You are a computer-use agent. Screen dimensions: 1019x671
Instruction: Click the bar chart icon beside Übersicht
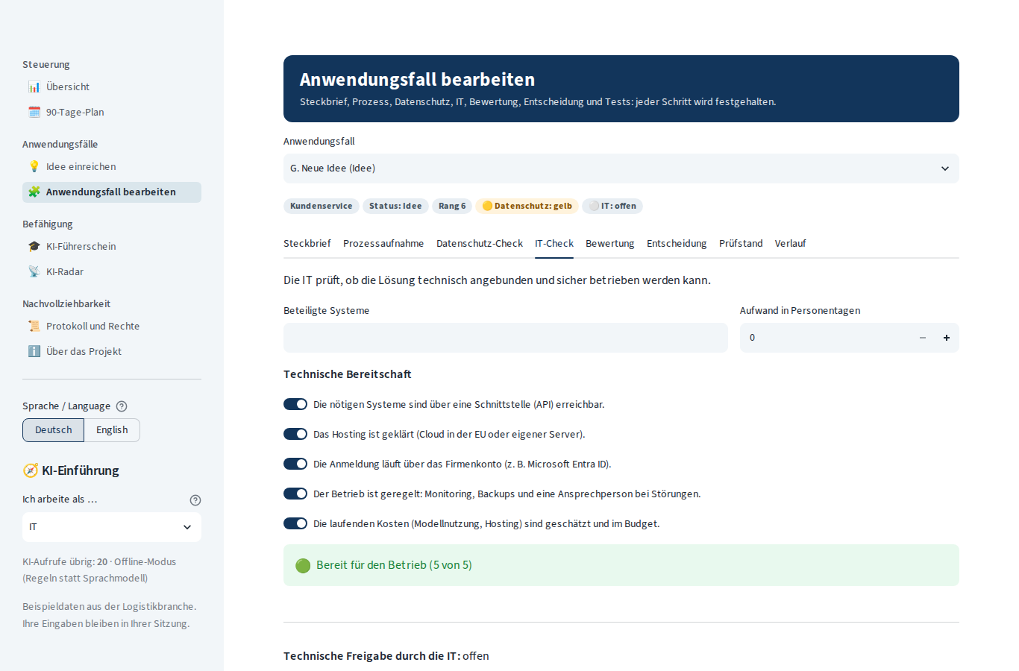(x=34, y=87)
